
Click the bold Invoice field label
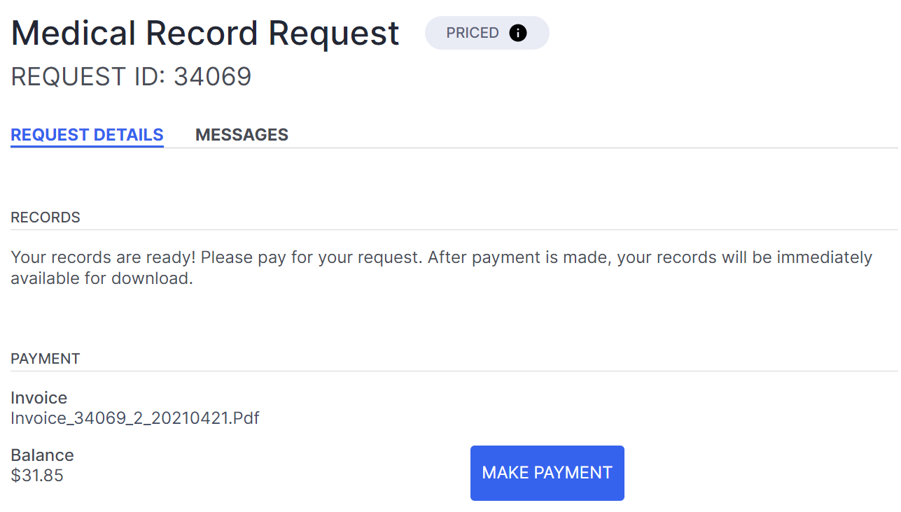click(39, 398)
